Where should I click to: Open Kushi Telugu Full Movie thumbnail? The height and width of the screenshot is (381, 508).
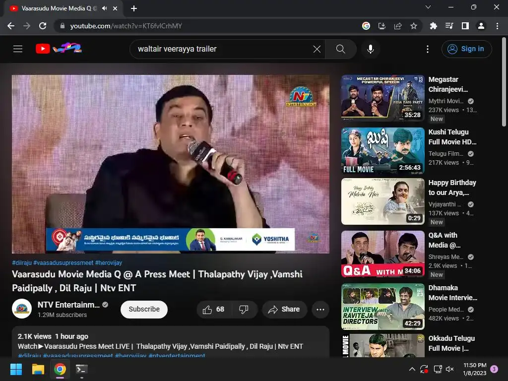point(382,151)
